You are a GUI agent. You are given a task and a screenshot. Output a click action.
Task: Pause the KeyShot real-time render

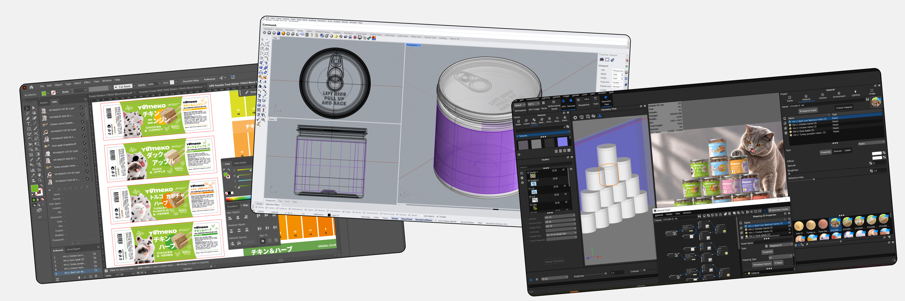click(x=544, y=103)
